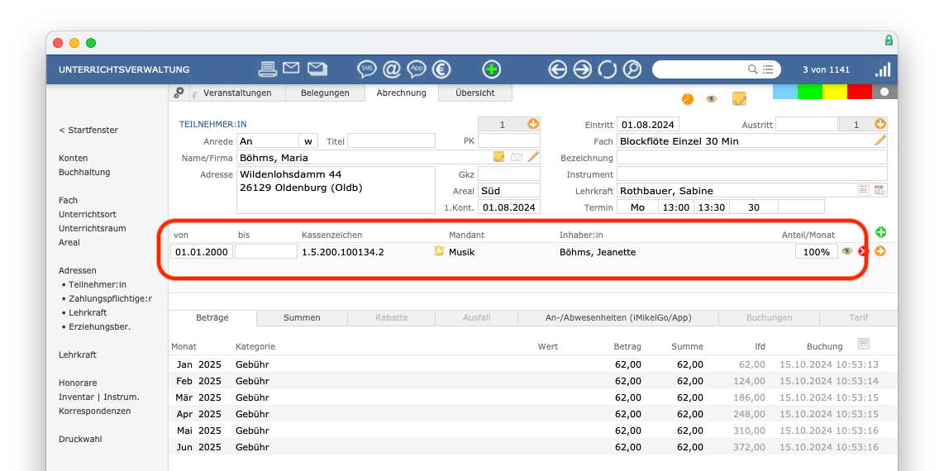
Task: Open Korrespondenzen in the sidebar
Action: [x=94, y=411]
